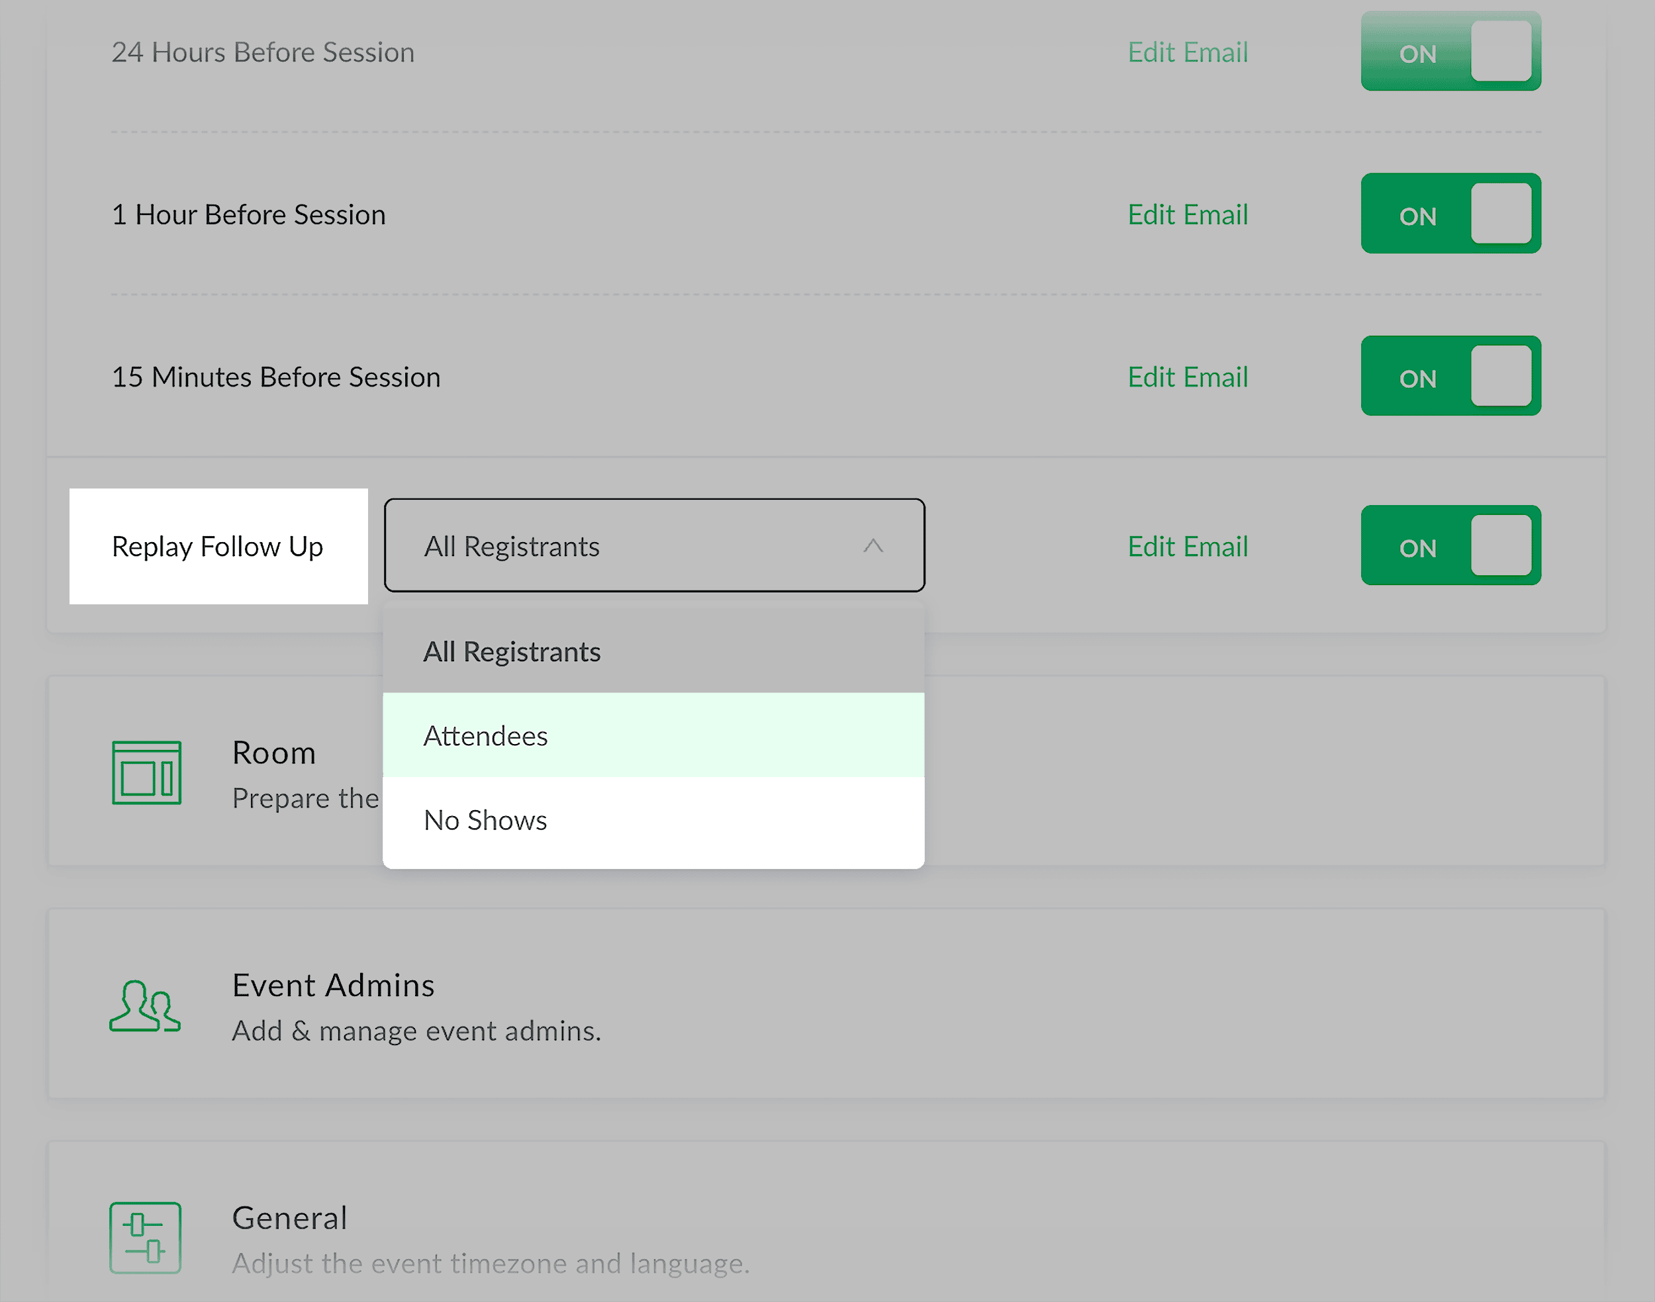
Task: Open the Room settings section
Action: point(273,753)
